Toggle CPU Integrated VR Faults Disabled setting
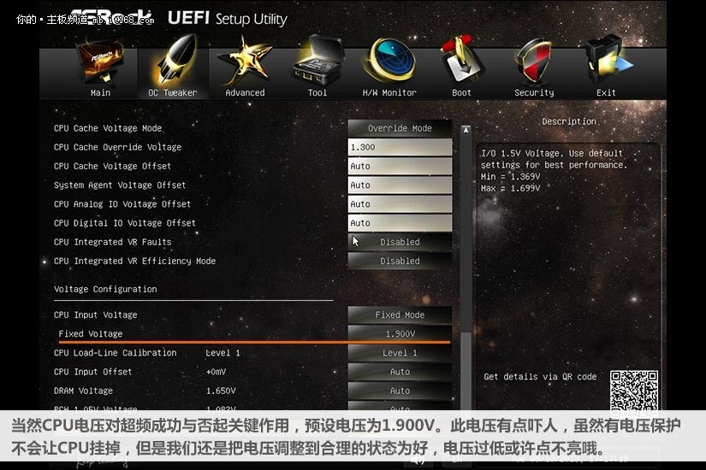Viewport: 706px width, 470px height. click(x=400, y=242)
